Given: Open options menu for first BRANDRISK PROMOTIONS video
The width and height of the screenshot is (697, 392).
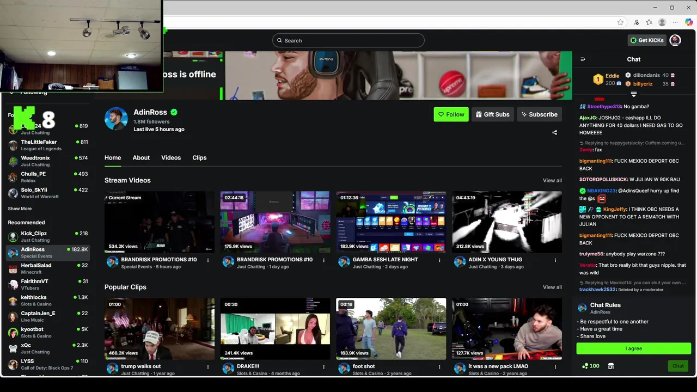Looking at the screenshot, I should (x=208, y=260).
